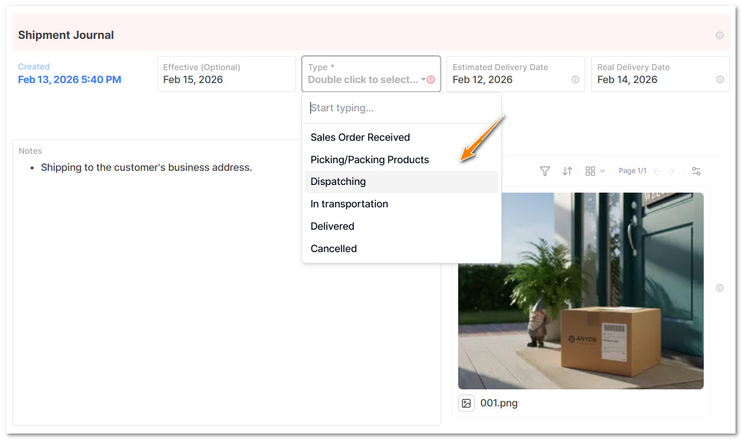
Task: Click the Feb 13 Created timestamp link
Action: pos(69,79)
